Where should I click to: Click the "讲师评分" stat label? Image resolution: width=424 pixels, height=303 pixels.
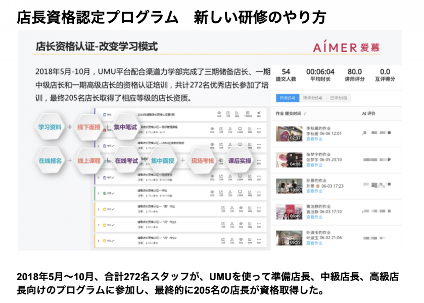tap(354, 79)
